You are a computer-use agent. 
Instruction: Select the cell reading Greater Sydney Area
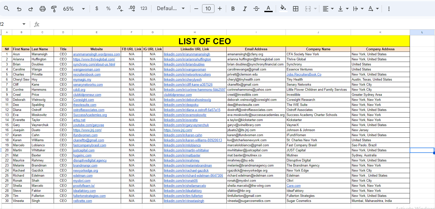tap(380, 95)
